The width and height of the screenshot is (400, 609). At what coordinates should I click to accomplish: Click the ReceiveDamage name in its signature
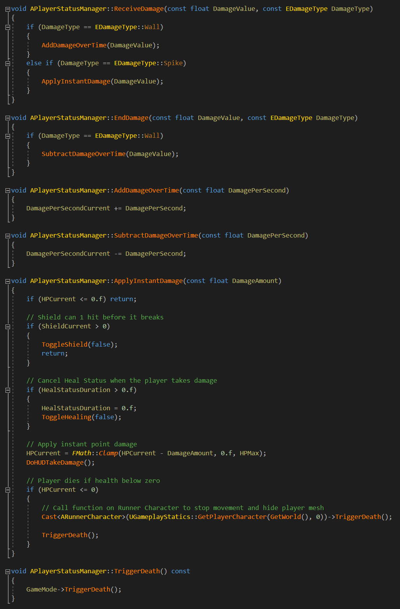click(139, 9)
